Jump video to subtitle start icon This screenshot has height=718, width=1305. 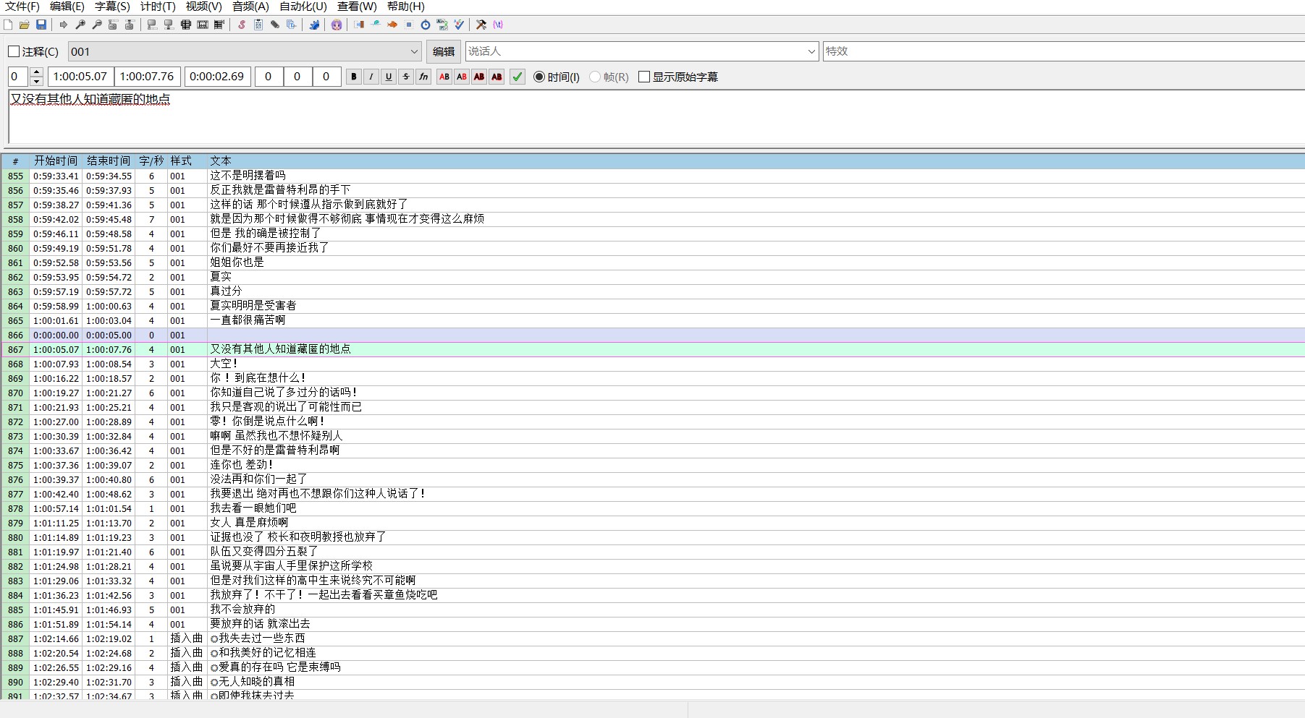pos(113,25)
